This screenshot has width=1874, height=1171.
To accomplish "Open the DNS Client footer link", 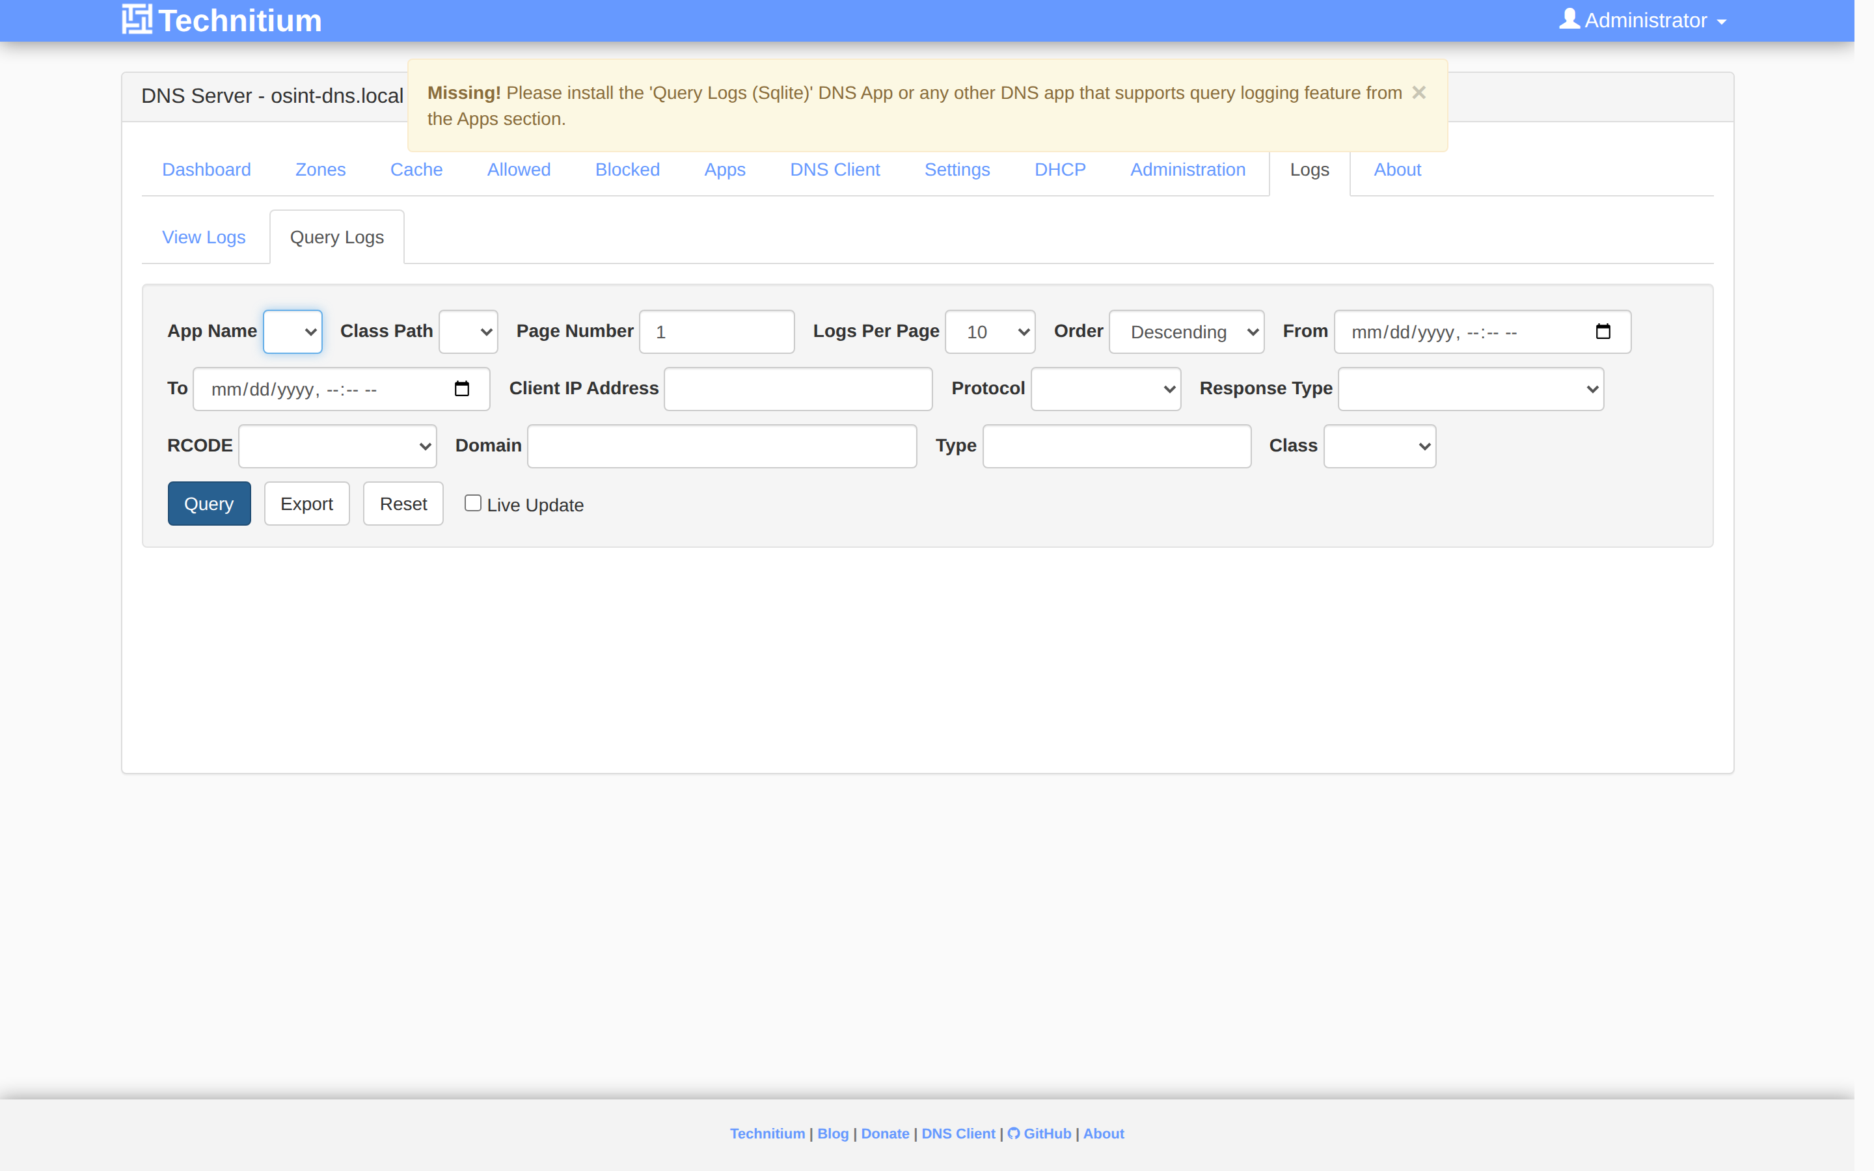I will [x=958, y=1133].
